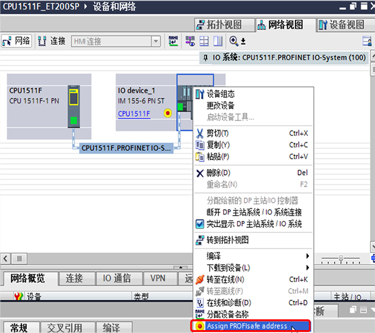Click the paste icon next to 粘贴
This screenshot has width=375, height=333.
coord(200,157)
